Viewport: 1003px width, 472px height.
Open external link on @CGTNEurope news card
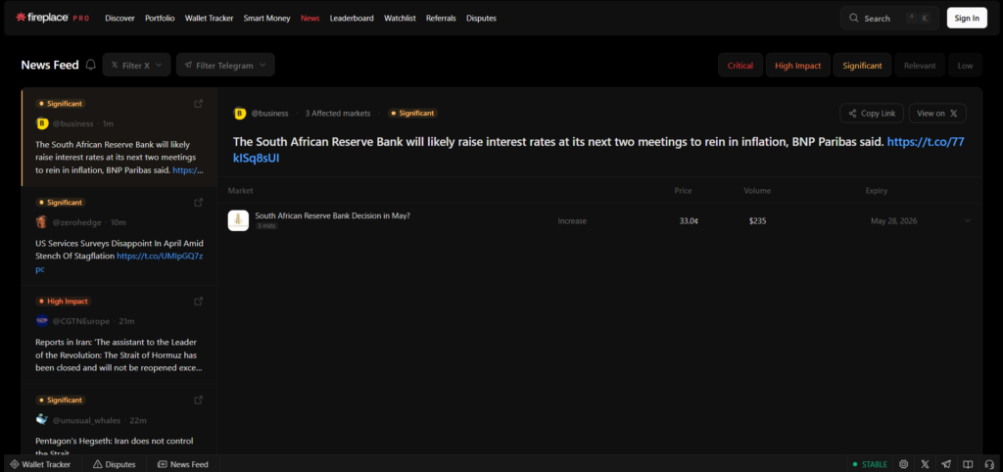(x=198, y=301)
